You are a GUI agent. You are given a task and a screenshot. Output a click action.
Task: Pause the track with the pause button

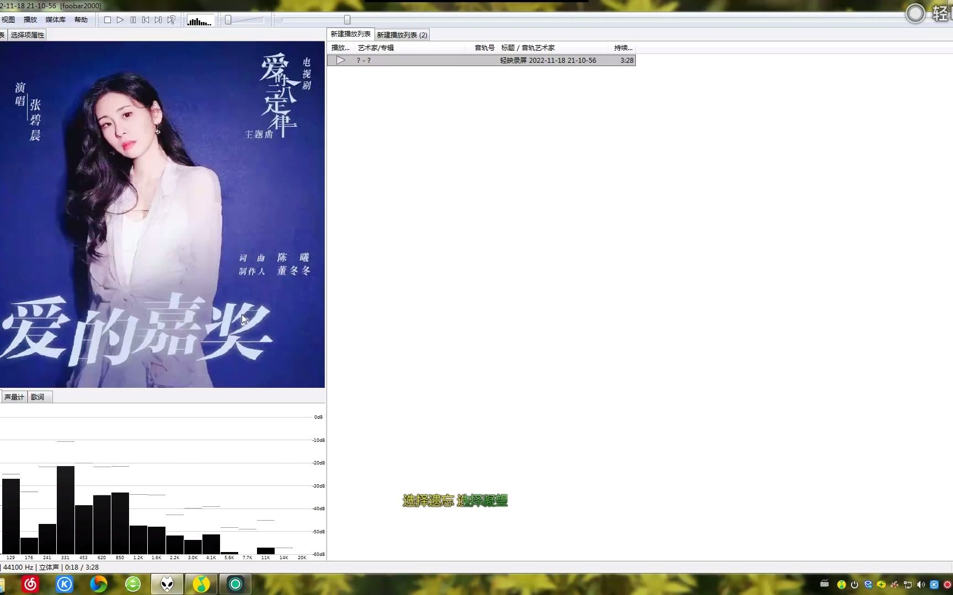[x=133, y=20]
